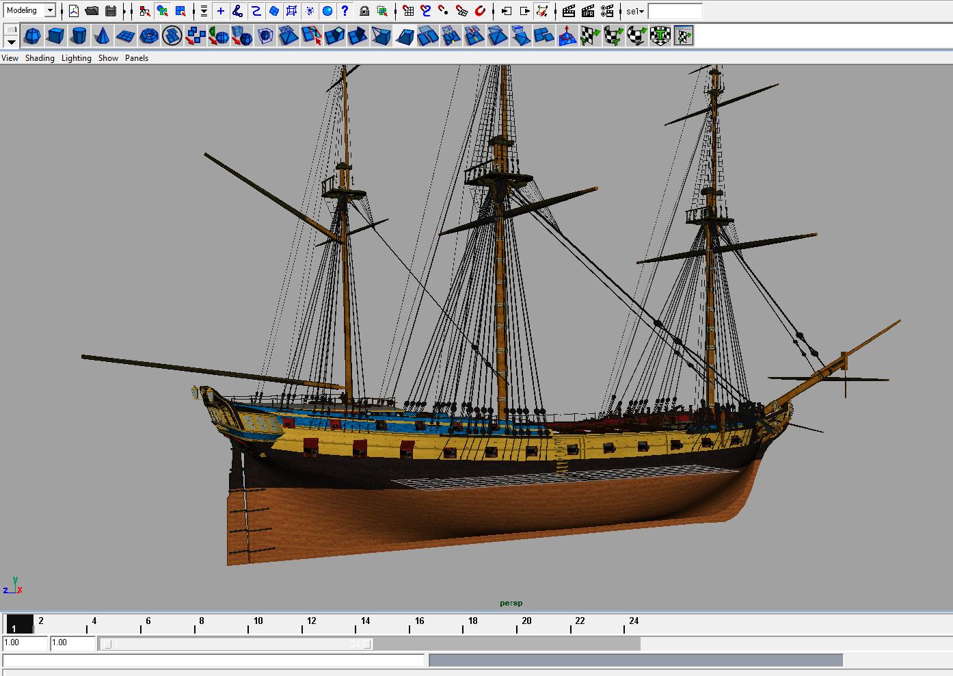Screen dimensions: 953x676
Task: Make the selected object live
Action: coord(480,11)
